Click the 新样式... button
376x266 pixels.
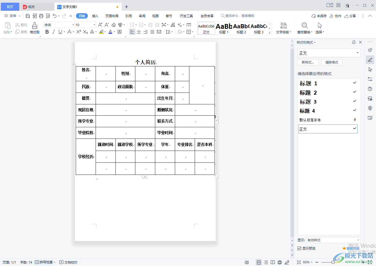308,62
